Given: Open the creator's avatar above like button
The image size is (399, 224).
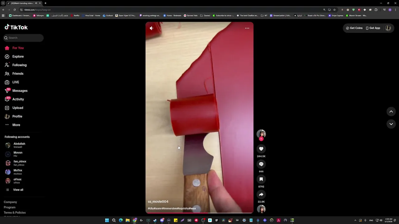Looking at the screenshot, I should [x=261, y=134].
